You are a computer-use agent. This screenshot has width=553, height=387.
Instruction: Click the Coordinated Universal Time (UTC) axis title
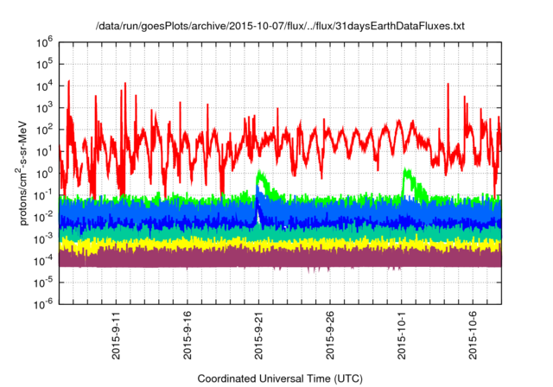click(280, 379)
